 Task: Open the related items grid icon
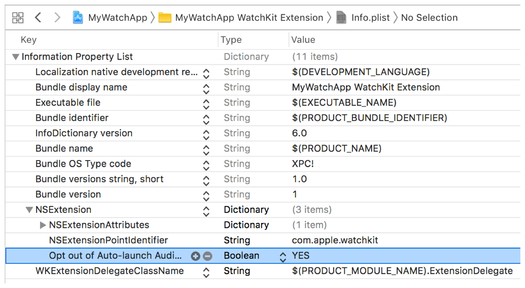click(18, 17)
